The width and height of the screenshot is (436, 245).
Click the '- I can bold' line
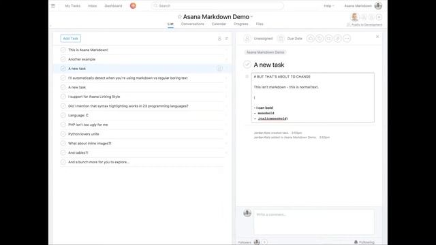pyautogui.click(x=264, y=108)
